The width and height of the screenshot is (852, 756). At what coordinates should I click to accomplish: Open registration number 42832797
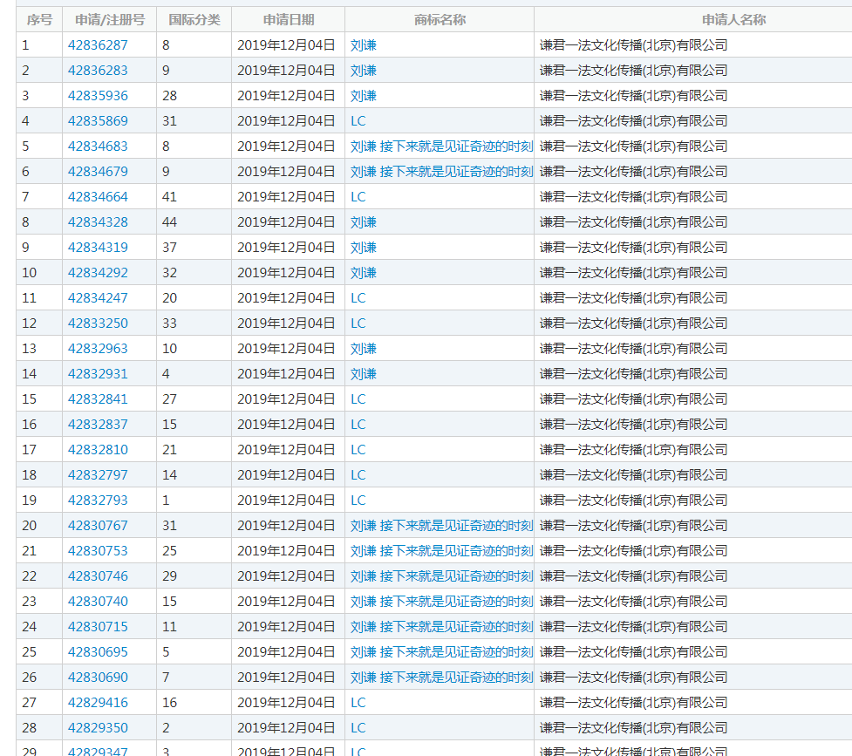click(x=98, y=475)
